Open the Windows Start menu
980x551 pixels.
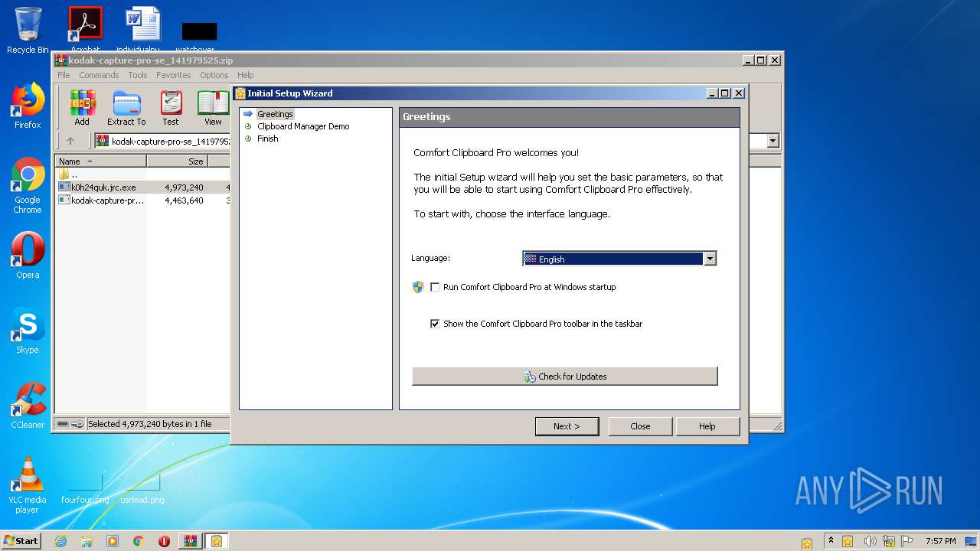pyautogui.click(x=21, y=541)
